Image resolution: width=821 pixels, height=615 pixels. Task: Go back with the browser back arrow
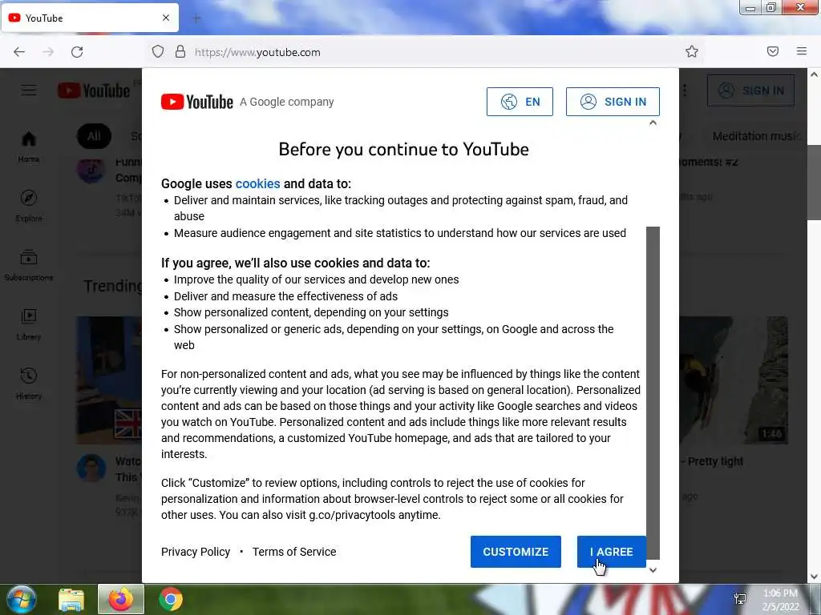pos(19,52)
